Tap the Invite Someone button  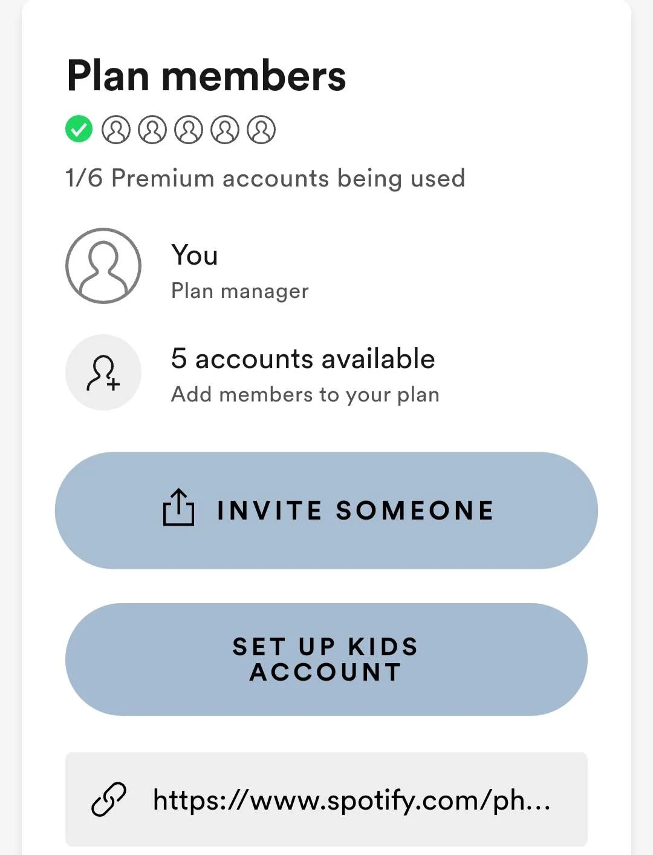(326, 510)
